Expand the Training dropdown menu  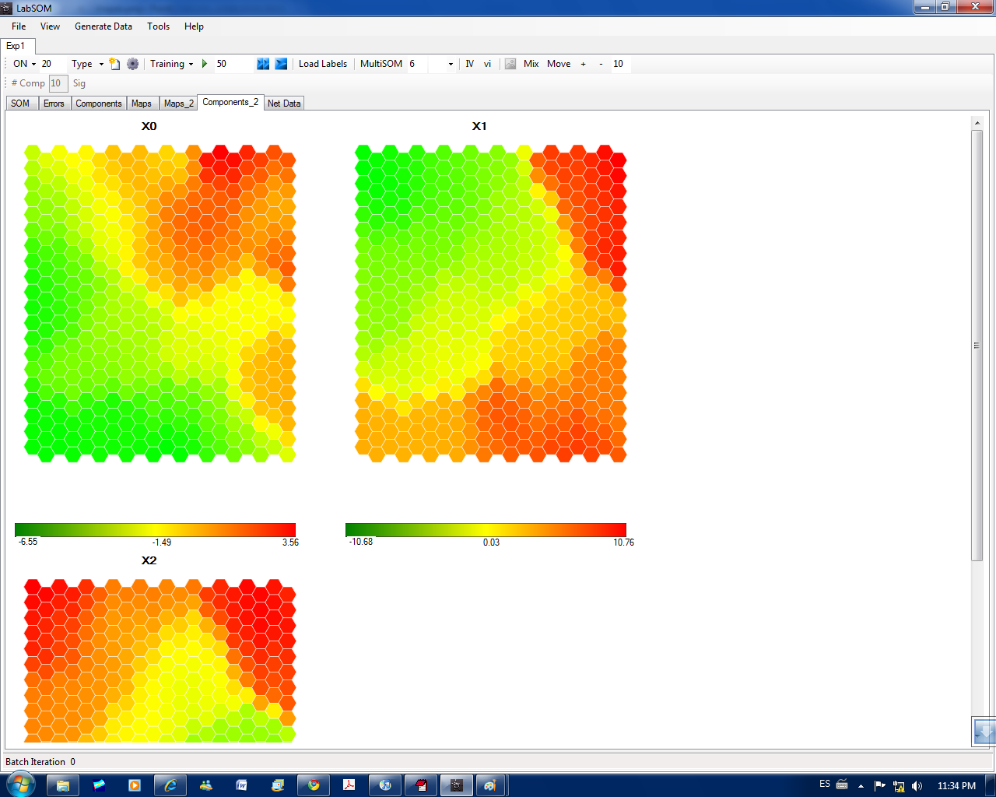172,64
